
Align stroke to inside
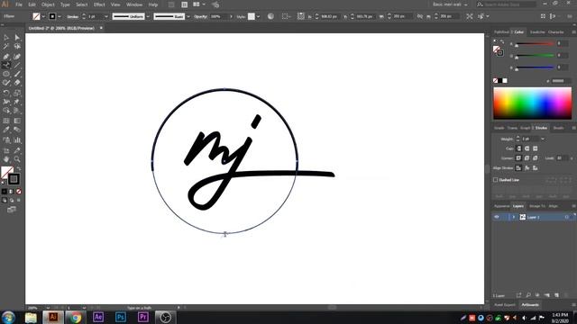coord(527,168)
